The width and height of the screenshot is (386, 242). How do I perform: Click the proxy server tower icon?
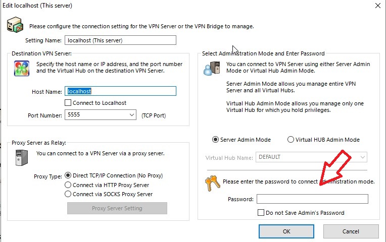(21, 157)
